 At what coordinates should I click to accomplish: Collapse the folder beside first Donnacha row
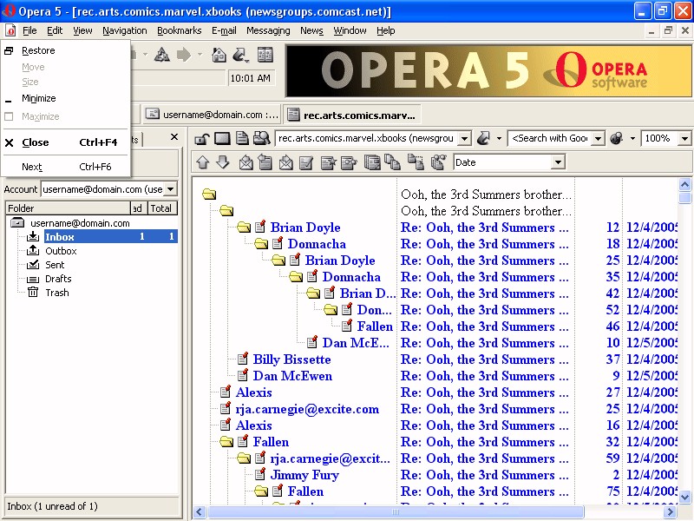pos(261,244)
